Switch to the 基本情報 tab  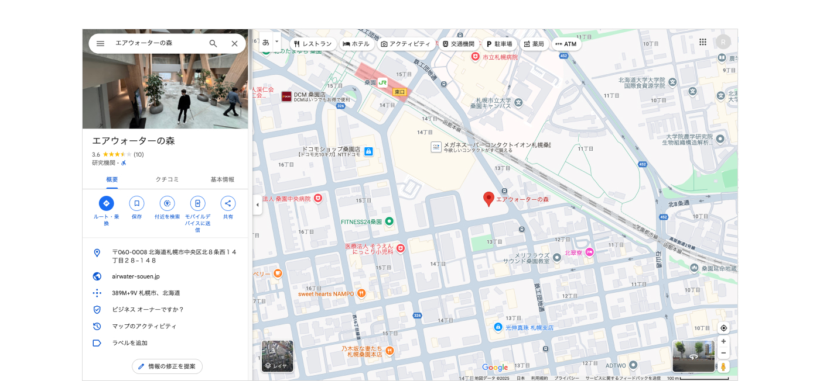pos(223,179)
